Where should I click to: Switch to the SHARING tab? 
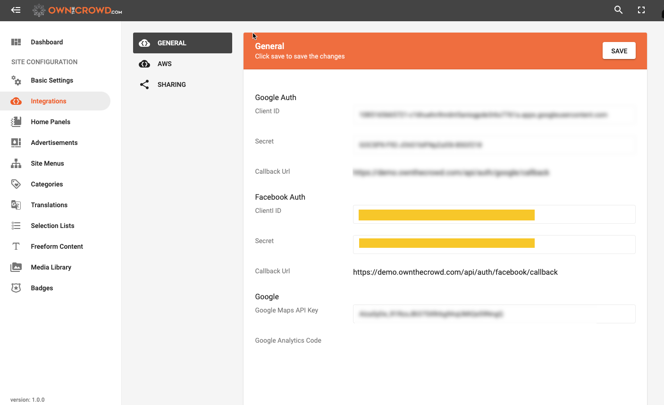pyautogui.click(x=171, y=84)
